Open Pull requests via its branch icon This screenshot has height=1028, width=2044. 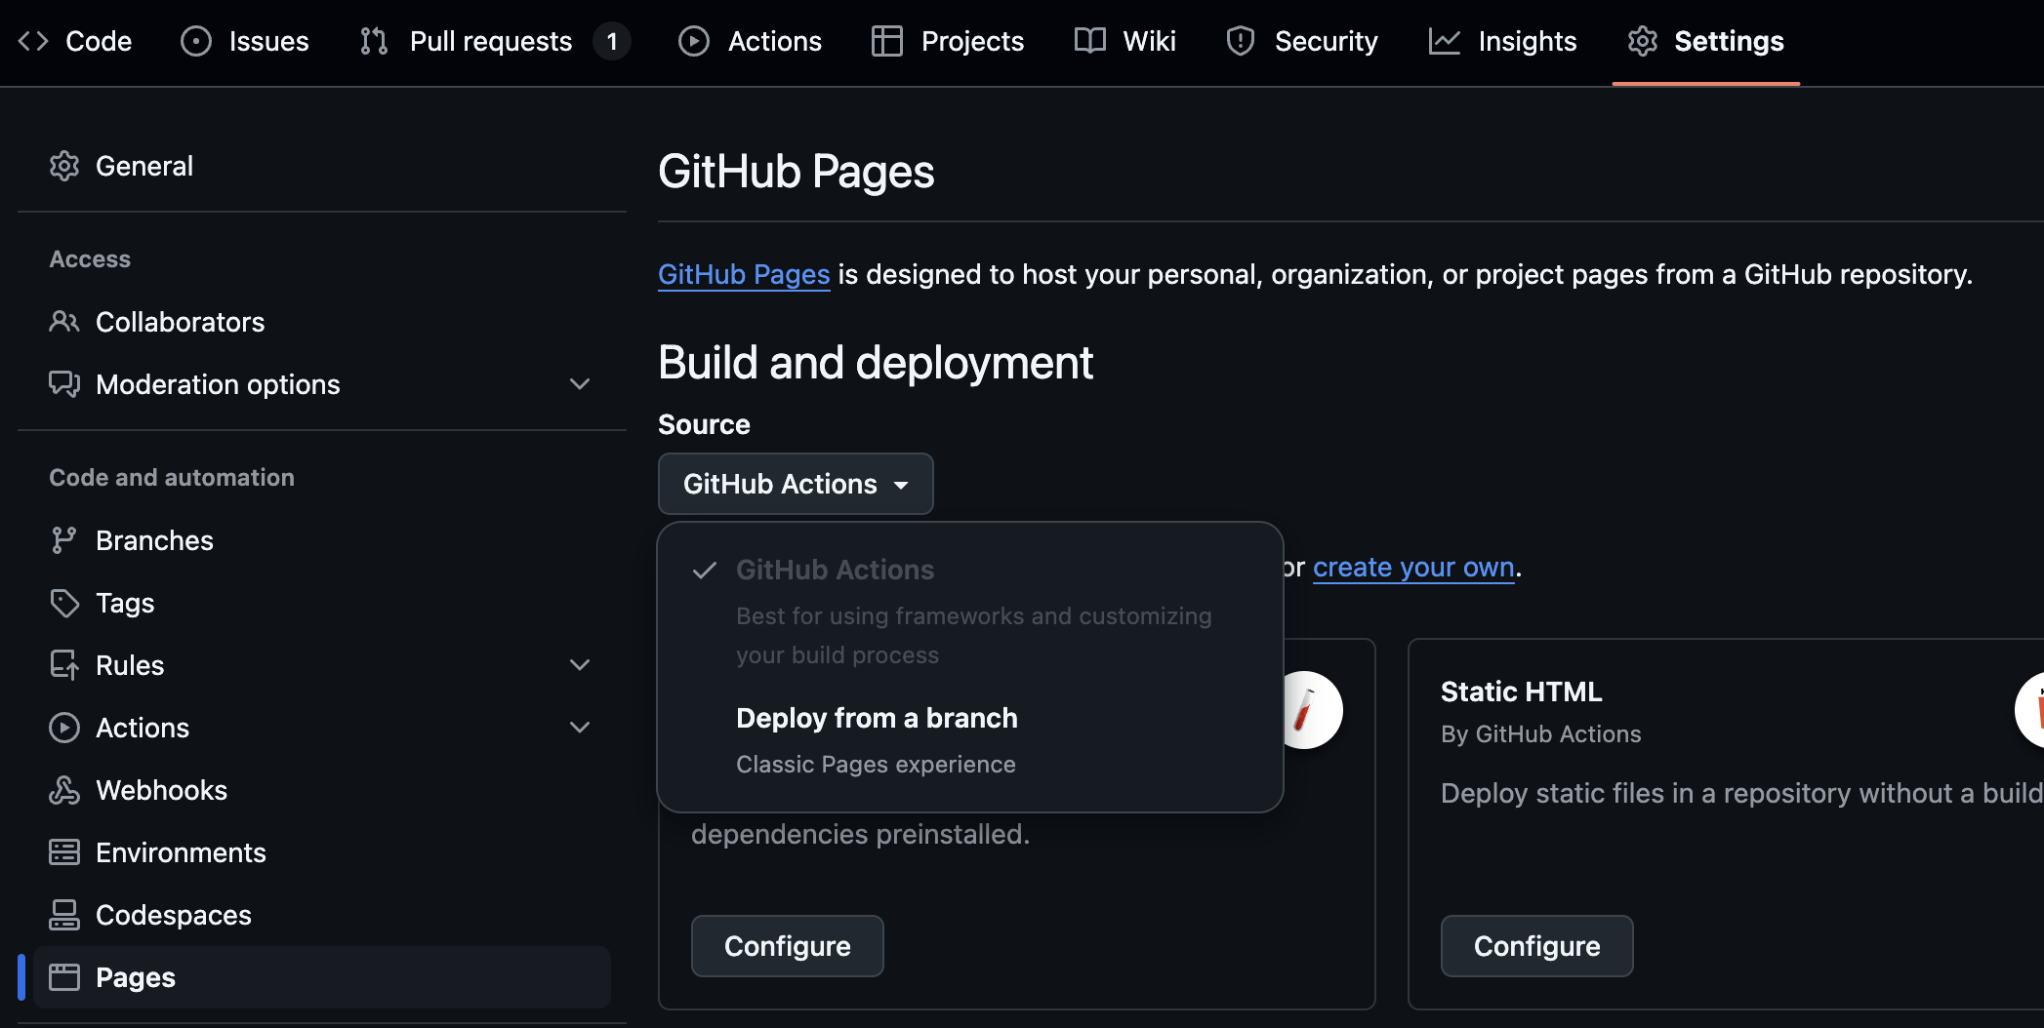(372, 41)
